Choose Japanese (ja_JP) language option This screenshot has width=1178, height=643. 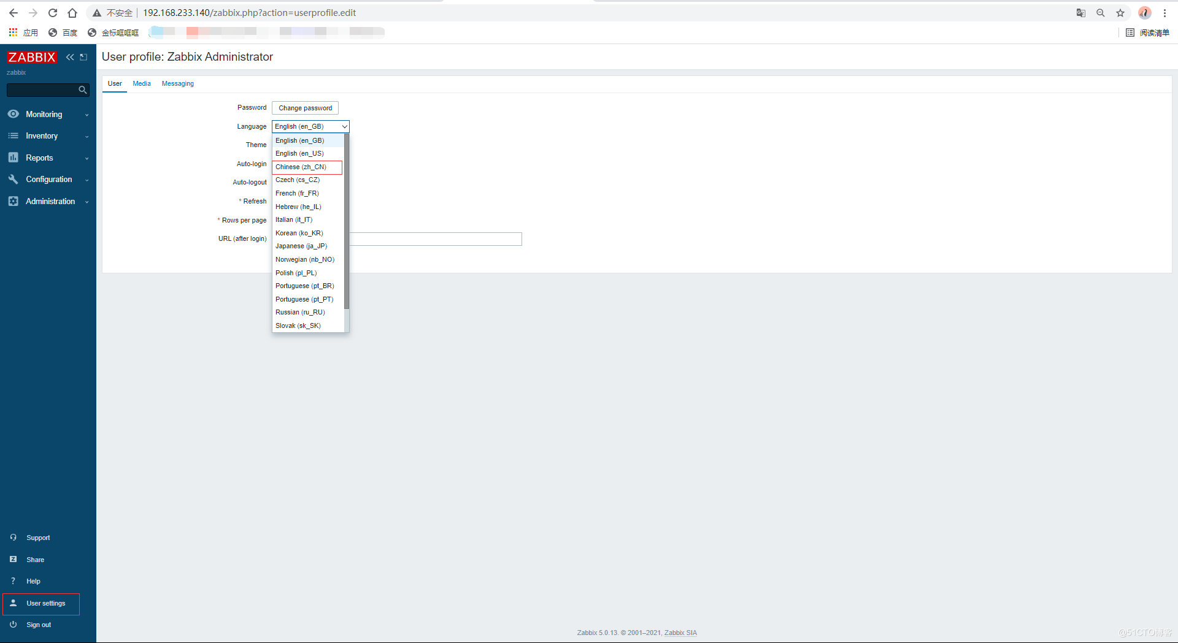tap(308, 246)
